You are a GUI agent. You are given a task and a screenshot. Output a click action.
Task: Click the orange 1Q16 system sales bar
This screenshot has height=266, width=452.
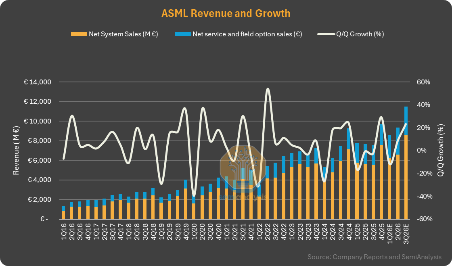pyautogui.click(x=63, y=215)
